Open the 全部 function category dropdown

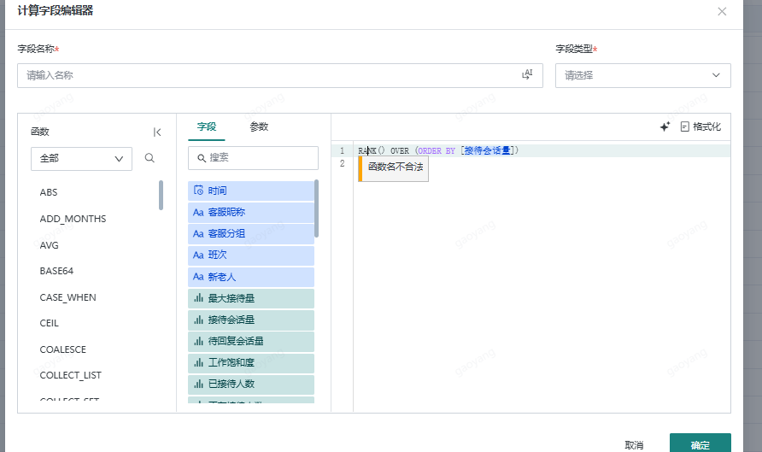coord(81,159)
